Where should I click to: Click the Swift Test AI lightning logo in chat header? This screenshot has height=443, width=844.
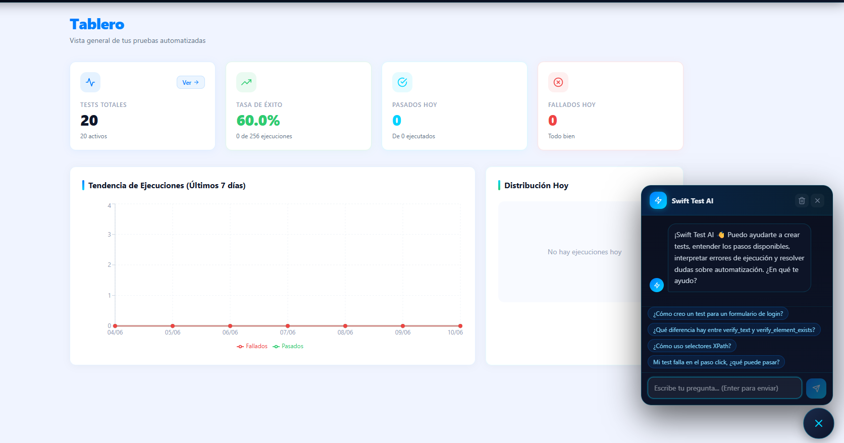(658, 200)
